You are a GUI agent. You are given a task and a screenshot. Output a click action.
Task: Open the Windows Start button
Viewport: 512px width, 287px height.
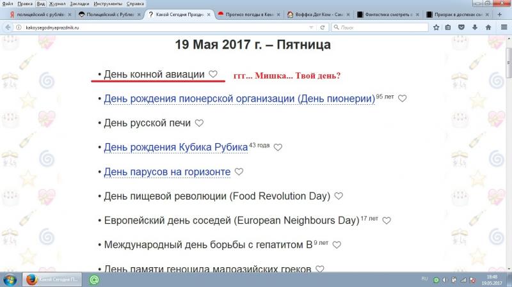(10, 279)
